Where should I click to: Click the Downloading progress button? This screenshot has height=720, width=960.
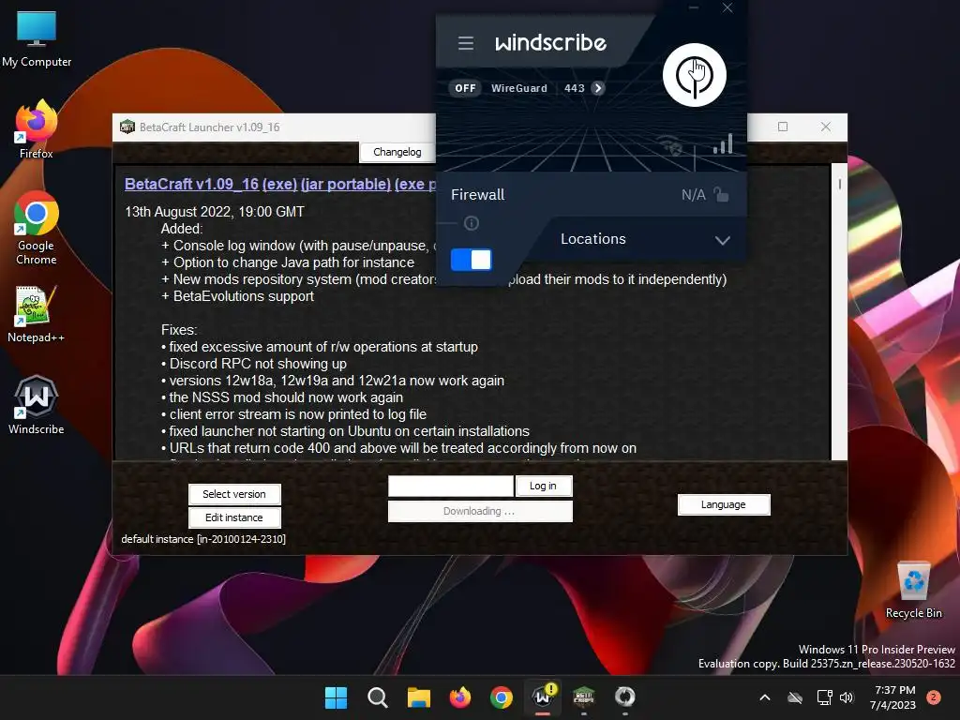coord(480,511)
